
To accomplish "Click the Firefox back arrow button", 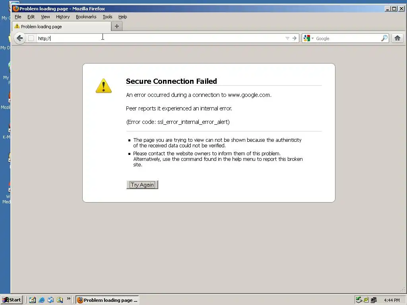I will (20, 39).
